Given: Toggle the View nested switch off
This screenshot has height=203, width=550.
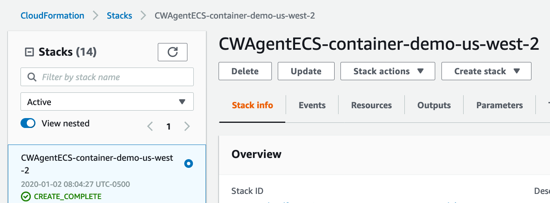Looking at the screenshot, I should tap(28, 123).
